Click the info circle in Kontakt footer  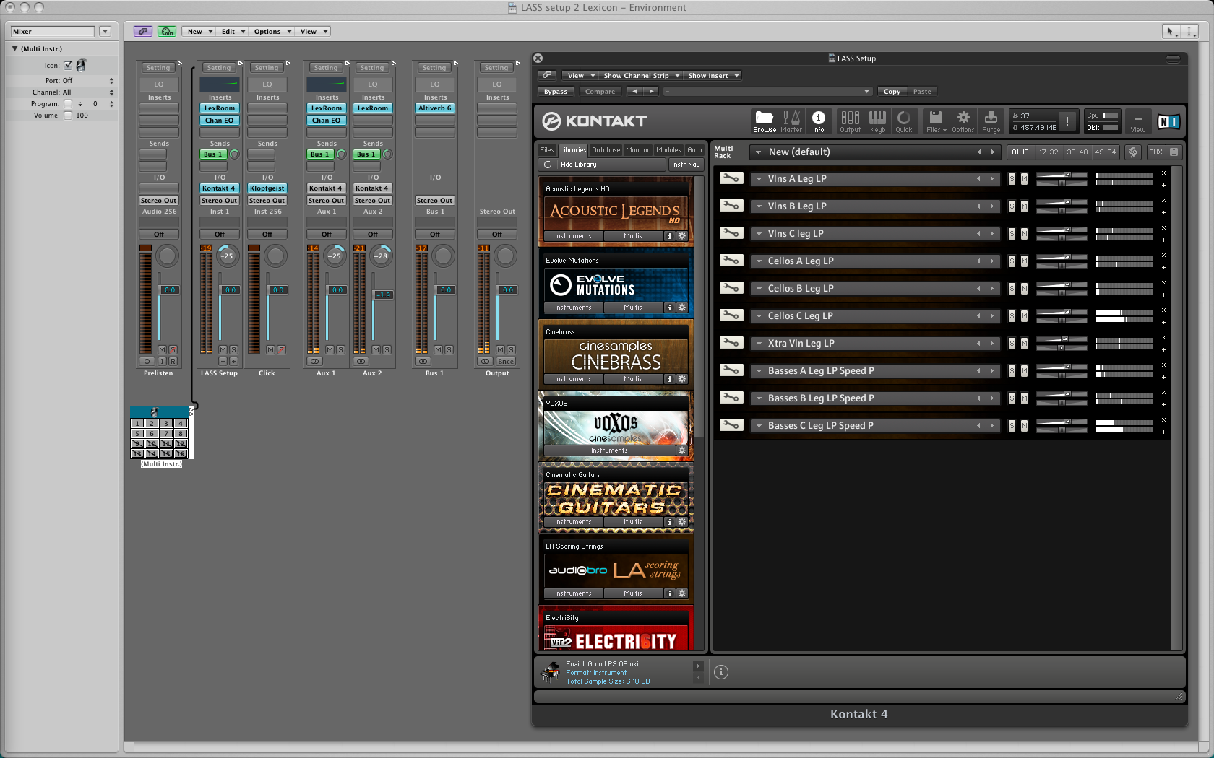click(x=721, y=672)
